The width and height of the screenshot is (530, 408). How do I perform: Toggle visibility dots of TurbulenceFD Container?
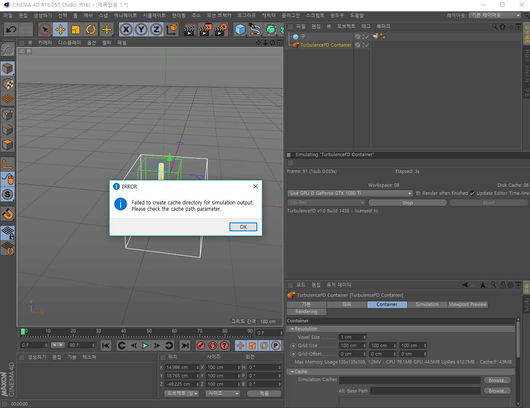363,45
